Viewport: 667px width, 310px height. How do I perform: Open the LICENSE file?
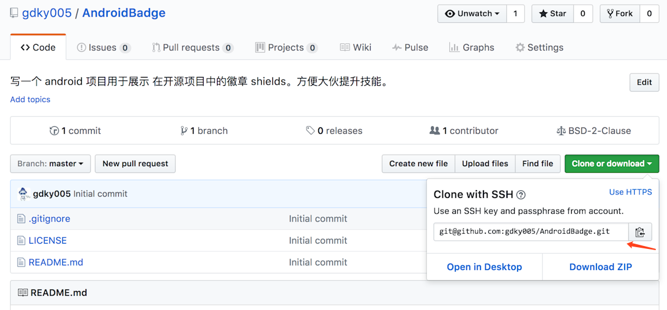coord(48,241)
